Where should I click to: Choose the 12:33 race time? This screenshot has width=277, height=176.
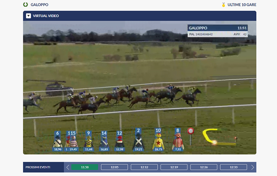pos(234,167)
